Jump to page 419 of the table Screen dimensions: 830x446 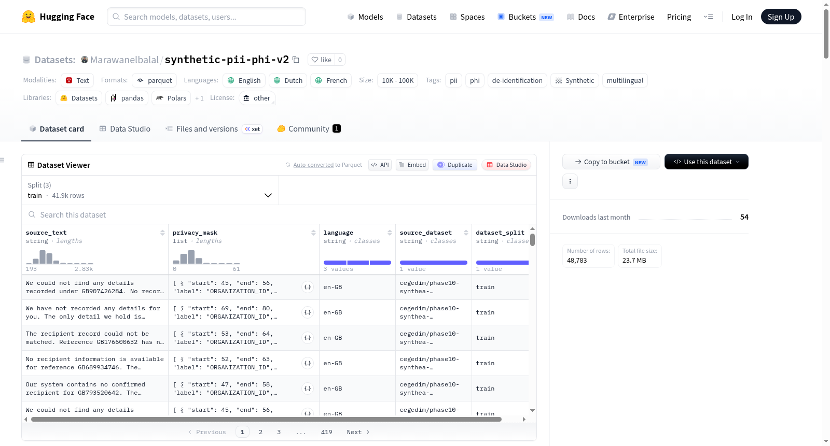(x=327, y=432)
